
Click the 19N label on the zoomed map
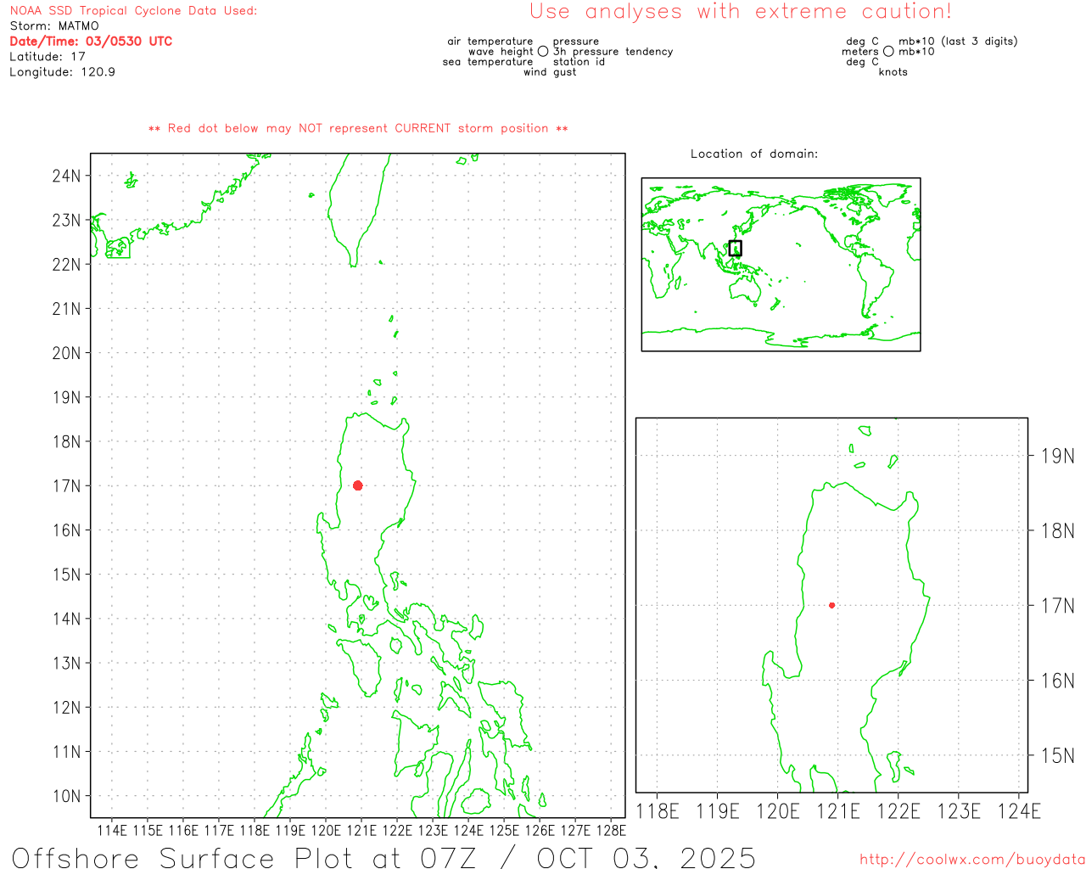(1057, 457)
